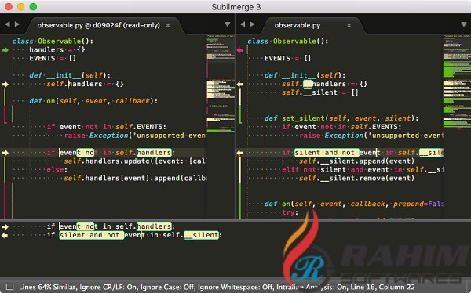Viewport: 471px width, 293px height.
Task: Click 'self.__silent.append(event)' line
Action: click(x=356, y=161)
